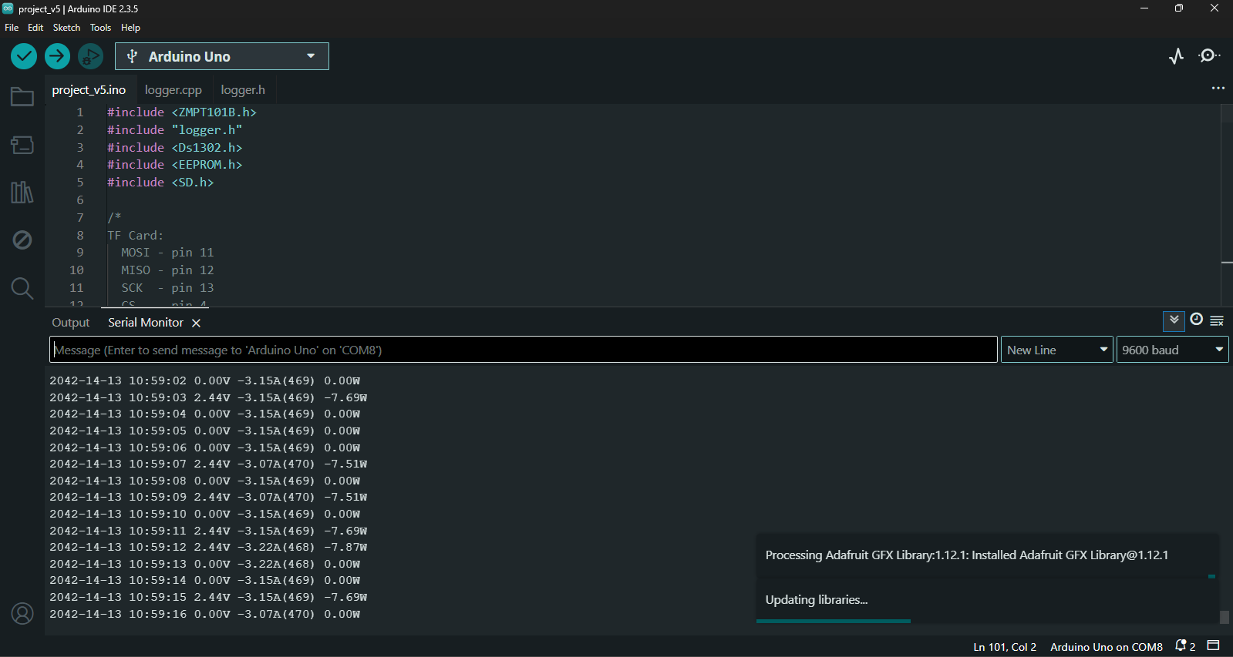Image resolution: width=1233 pixels, height=657 pixels.
Task: Click the serial message input field
Action: [x=524, y=350]
